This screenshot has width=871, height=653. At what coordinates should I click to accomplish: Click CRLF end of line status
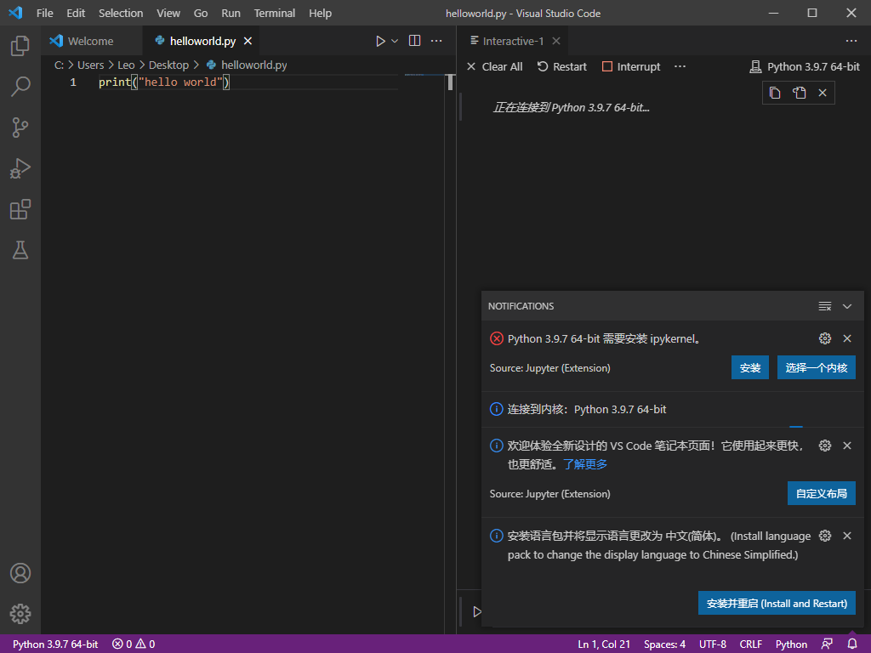tap(750, 644)
